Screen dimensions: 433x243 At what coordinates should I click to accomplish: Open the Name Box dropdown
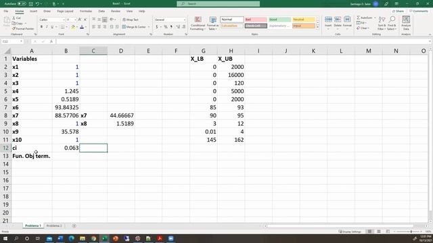tap(21, 41)
